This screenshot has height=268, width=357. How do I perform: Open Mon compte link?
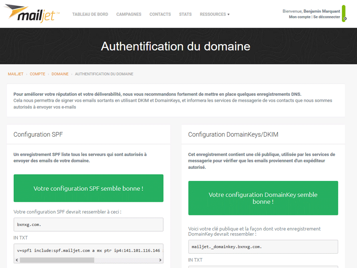coord(299,17)
